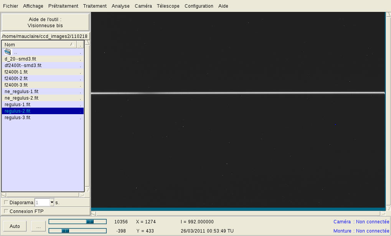Click the image horizontal scrollbar
The image size is (391, 236).
[238, 213]
